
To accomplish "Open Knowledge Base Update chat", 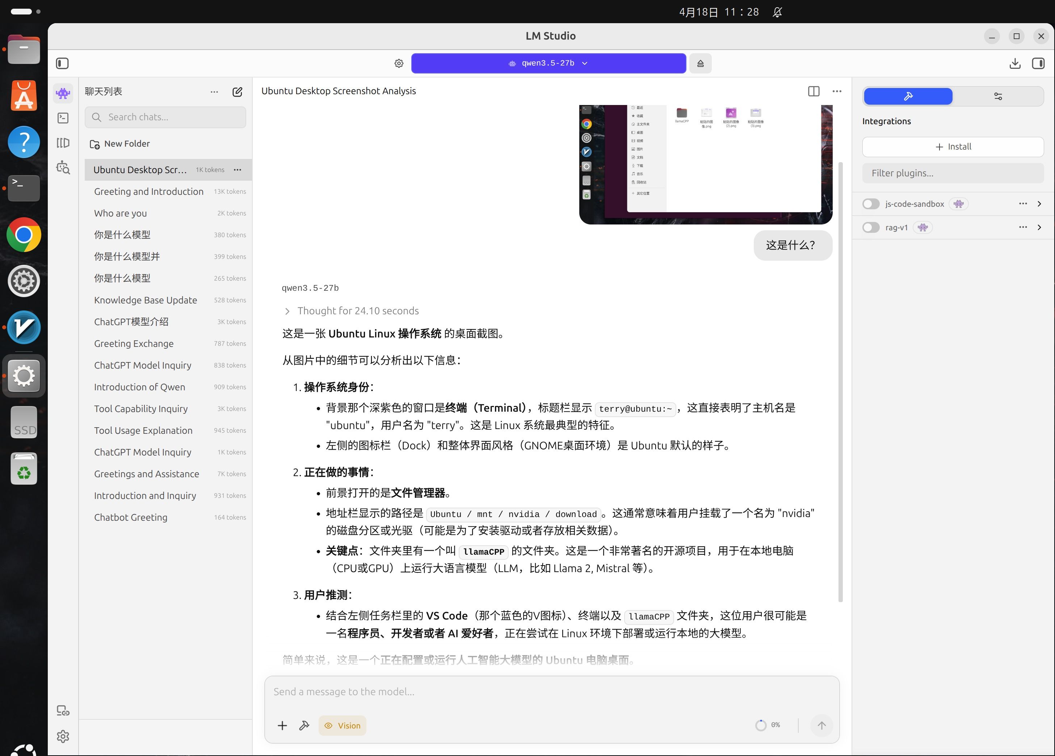I will click(168, 300).
